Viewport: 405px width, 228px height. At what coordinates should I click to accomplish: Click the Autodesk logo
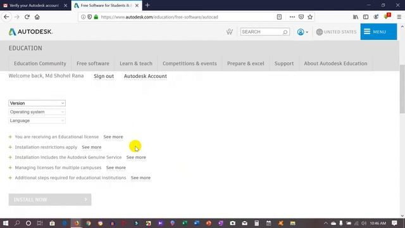pos(30,32)
